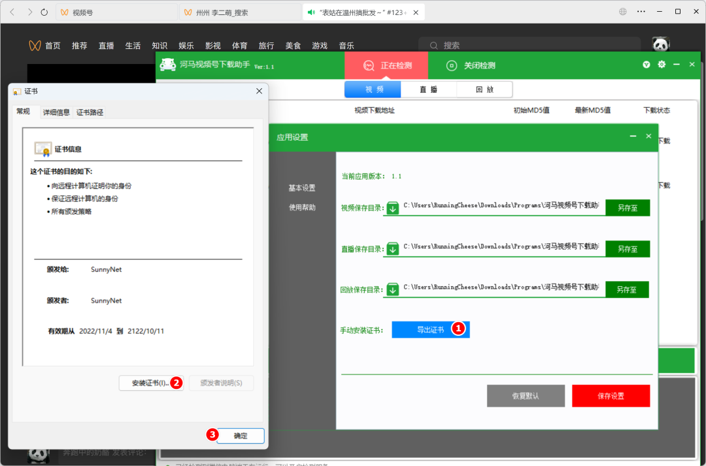
Task: Open the 推荐 navigation item
Action: coord(79,46)
